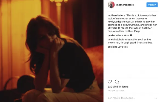Viewport: 160px width, 102px height.
Task: Open comments via speech bubble icon
Action: [117, 81]
